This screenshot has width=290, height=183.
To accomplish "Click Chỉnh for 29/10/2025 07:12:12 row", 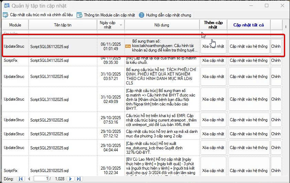I will 276,134.
